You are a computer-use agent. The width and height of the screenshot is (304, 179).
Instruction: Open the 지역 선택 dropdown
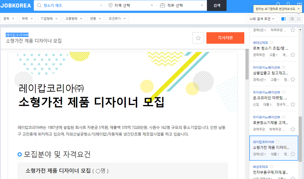click(131, 5)
